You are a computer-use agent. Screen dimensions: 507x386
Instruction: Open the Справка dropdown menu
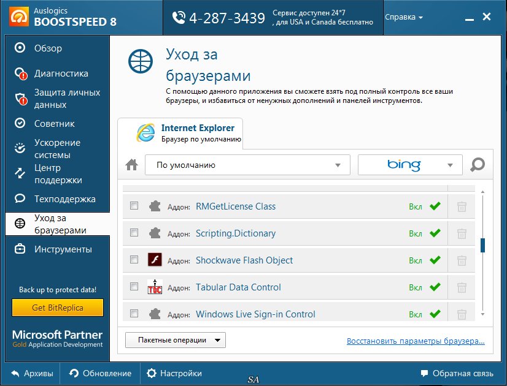click(403, 17)
